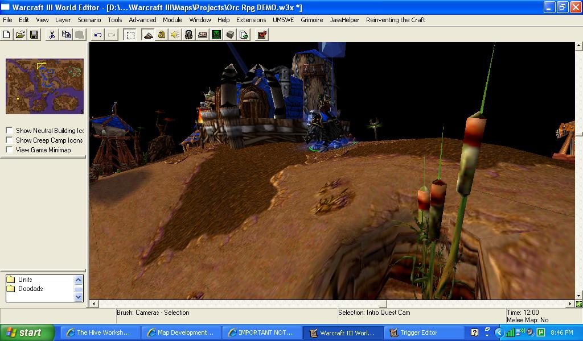Open the Layer menu
The image size is (583, 341).
(63, 20)
